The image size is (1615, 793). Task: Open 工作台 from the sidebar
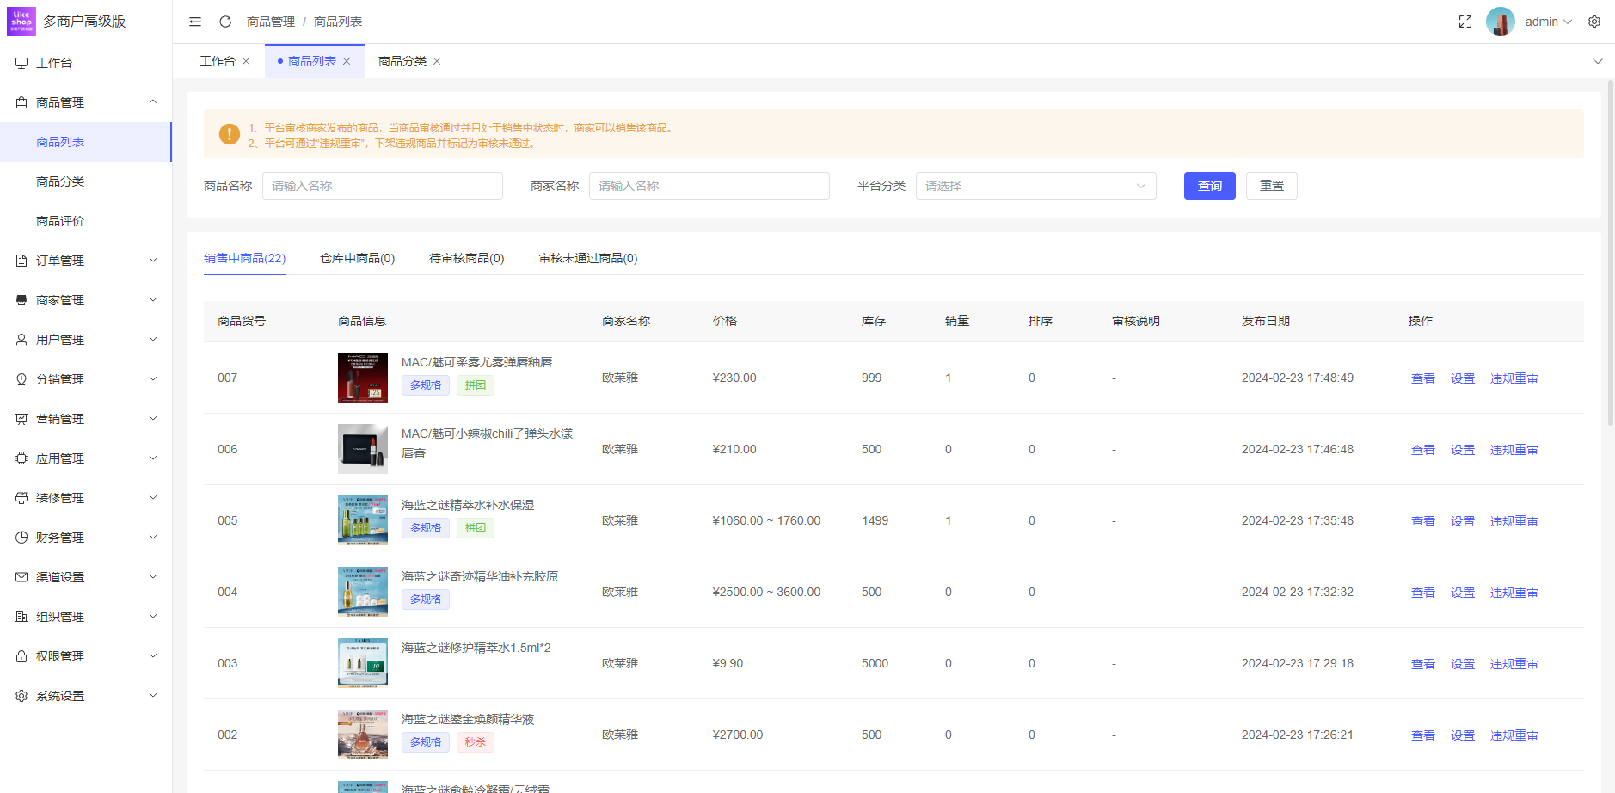[54, 63]
